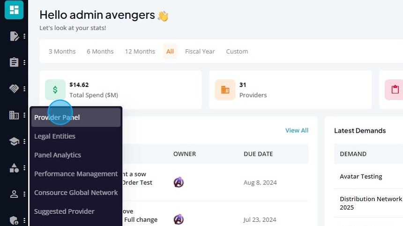Expand the three-dot menu beside handshake icon
The height and width of the screenshot is (226, 403).
(x=24, y=89)
